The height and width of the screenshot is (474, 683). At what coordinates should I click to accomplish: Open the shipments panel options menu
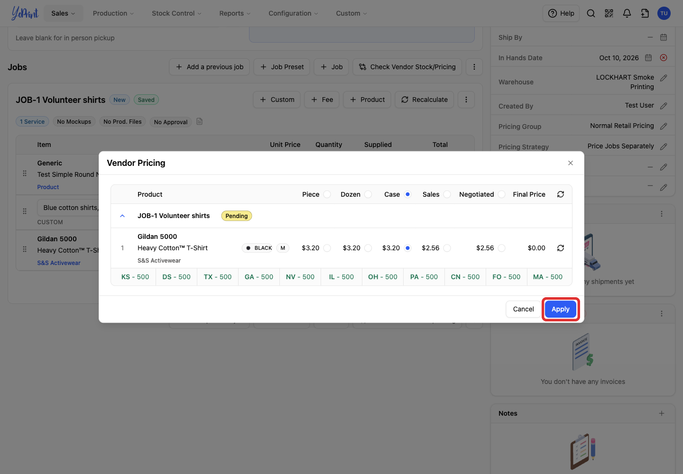[x=662, y=214]
